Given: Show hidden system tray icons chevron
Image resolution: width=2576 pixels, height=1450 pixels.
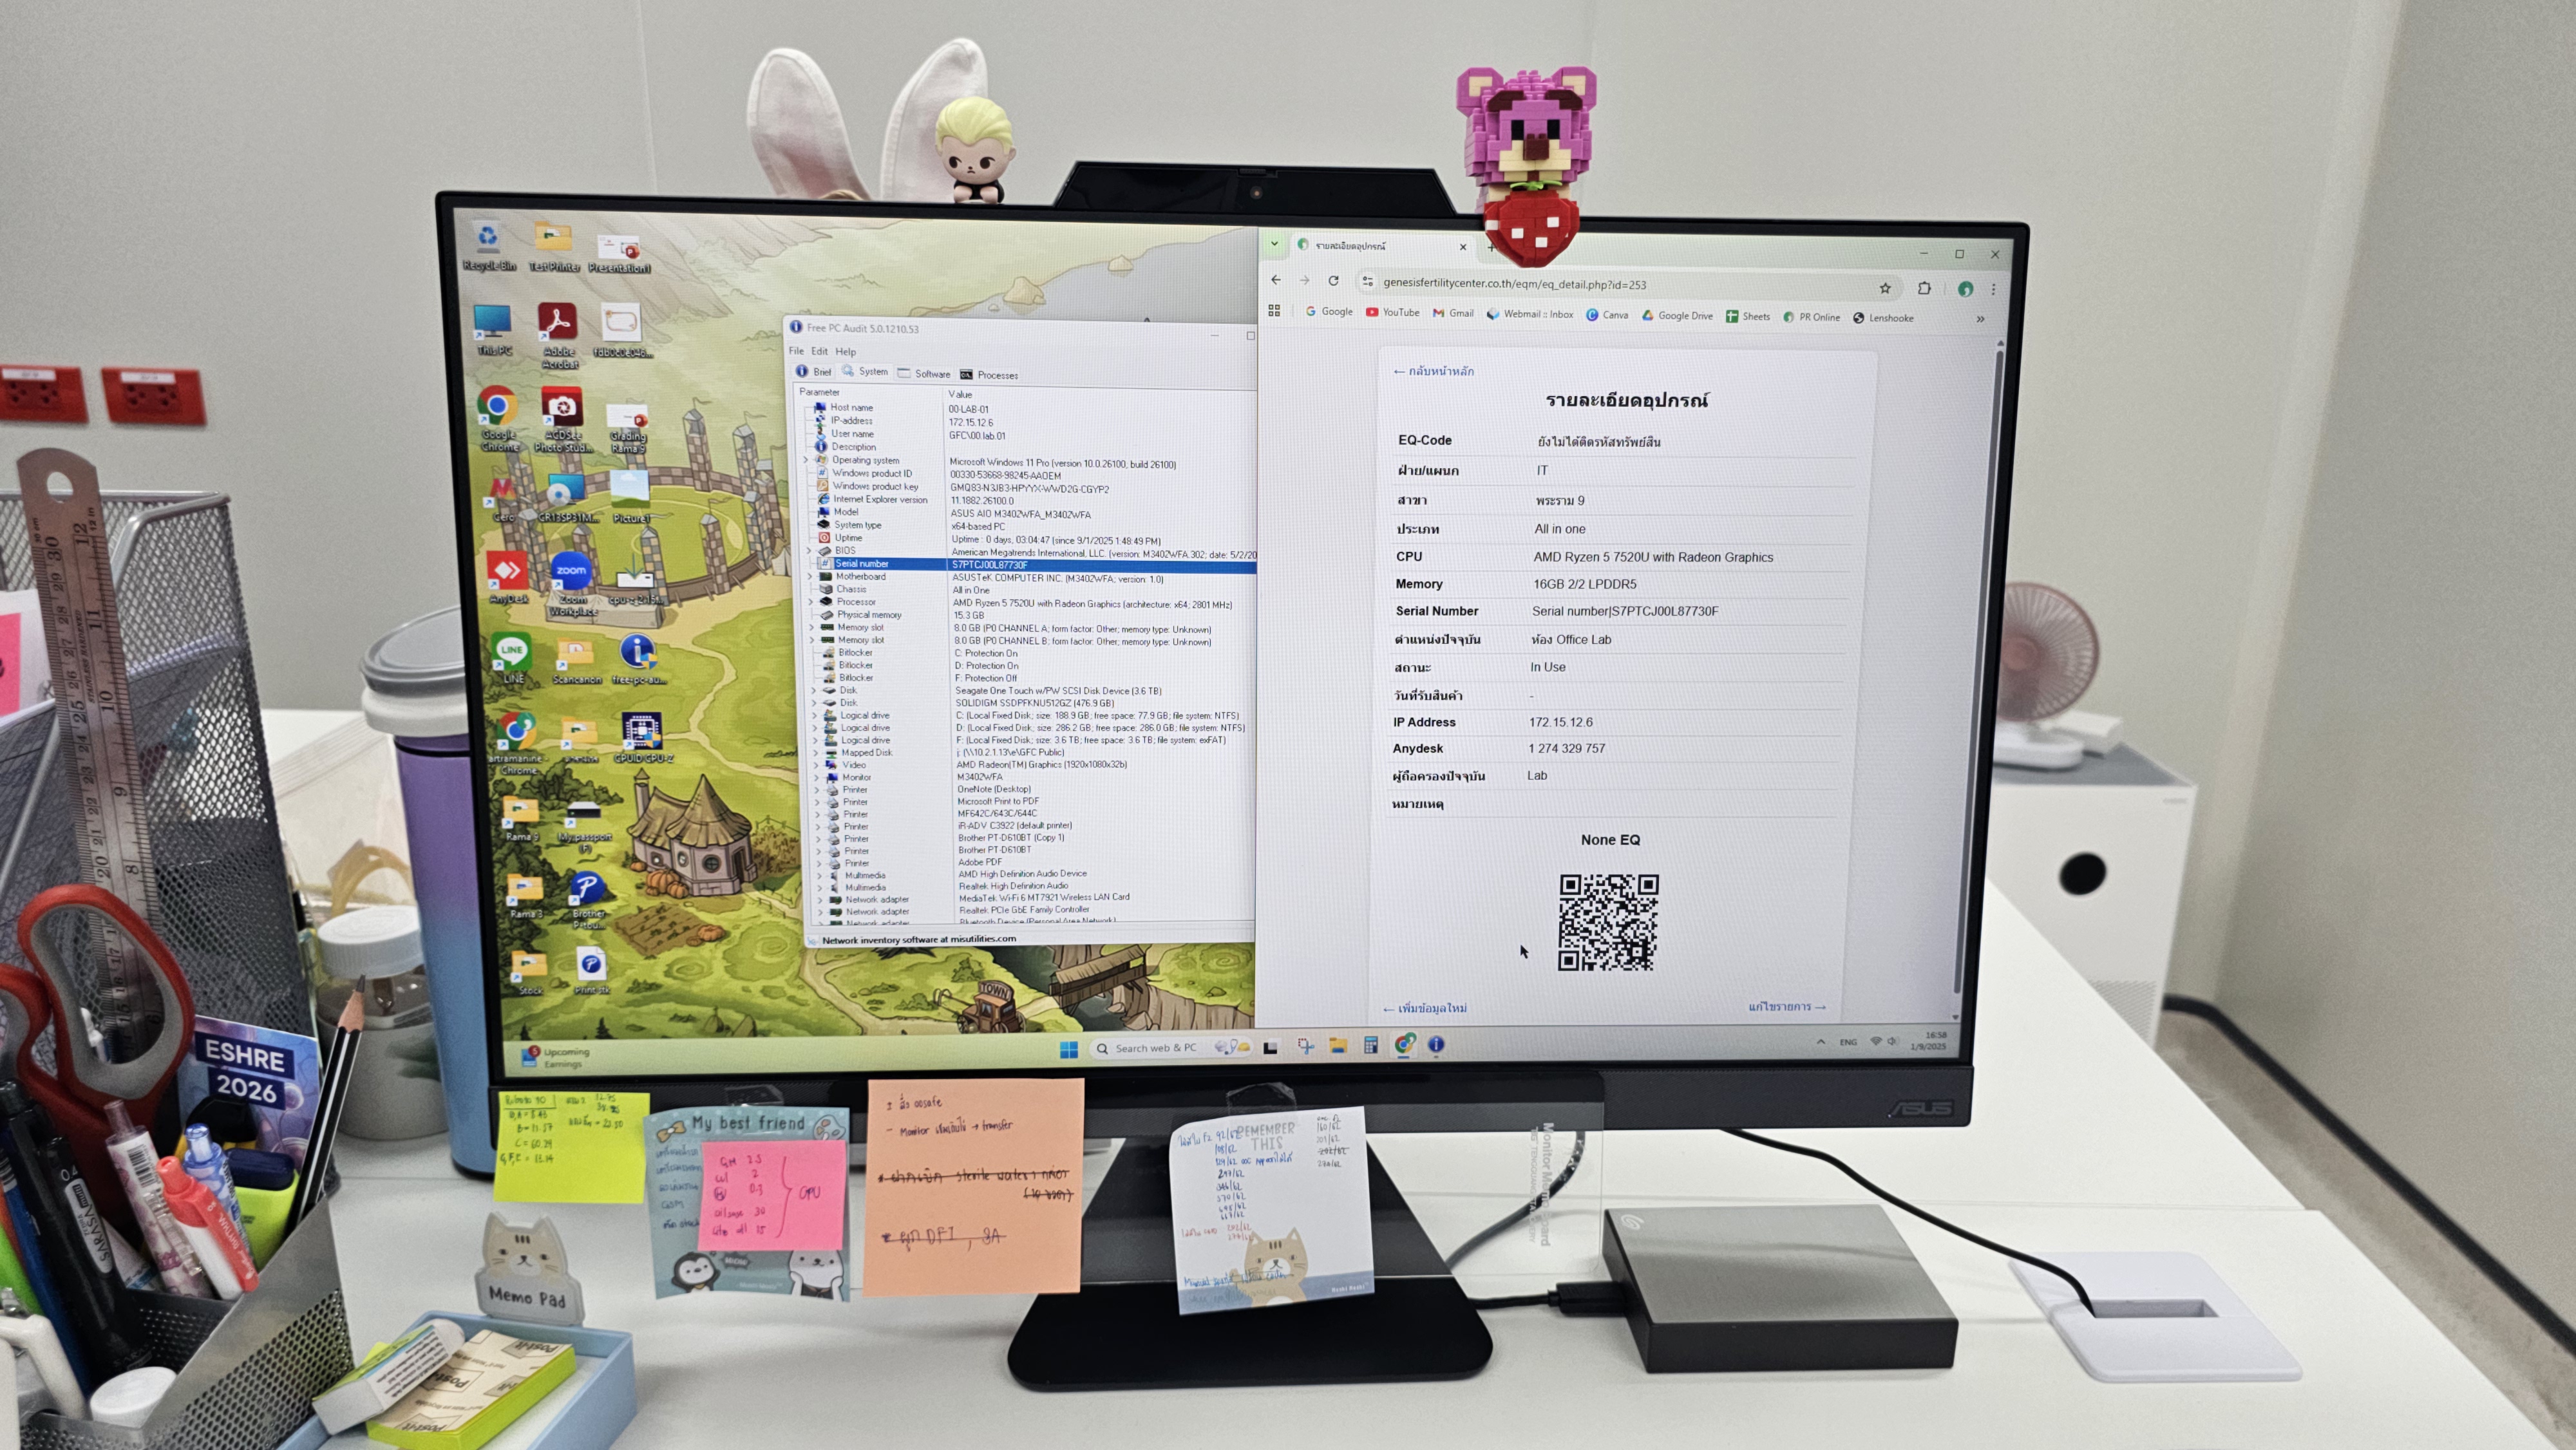Looking at the screenshot, I should tap(1820, 1042).
